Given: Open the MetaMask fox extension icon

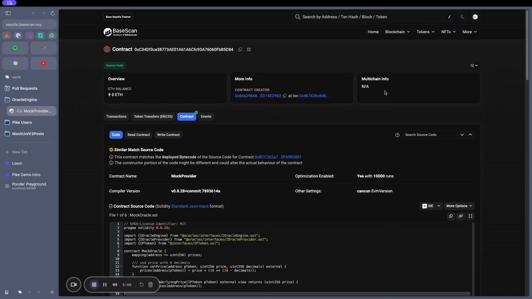Looking at the screenshot, I should click(x=7, y=36).
